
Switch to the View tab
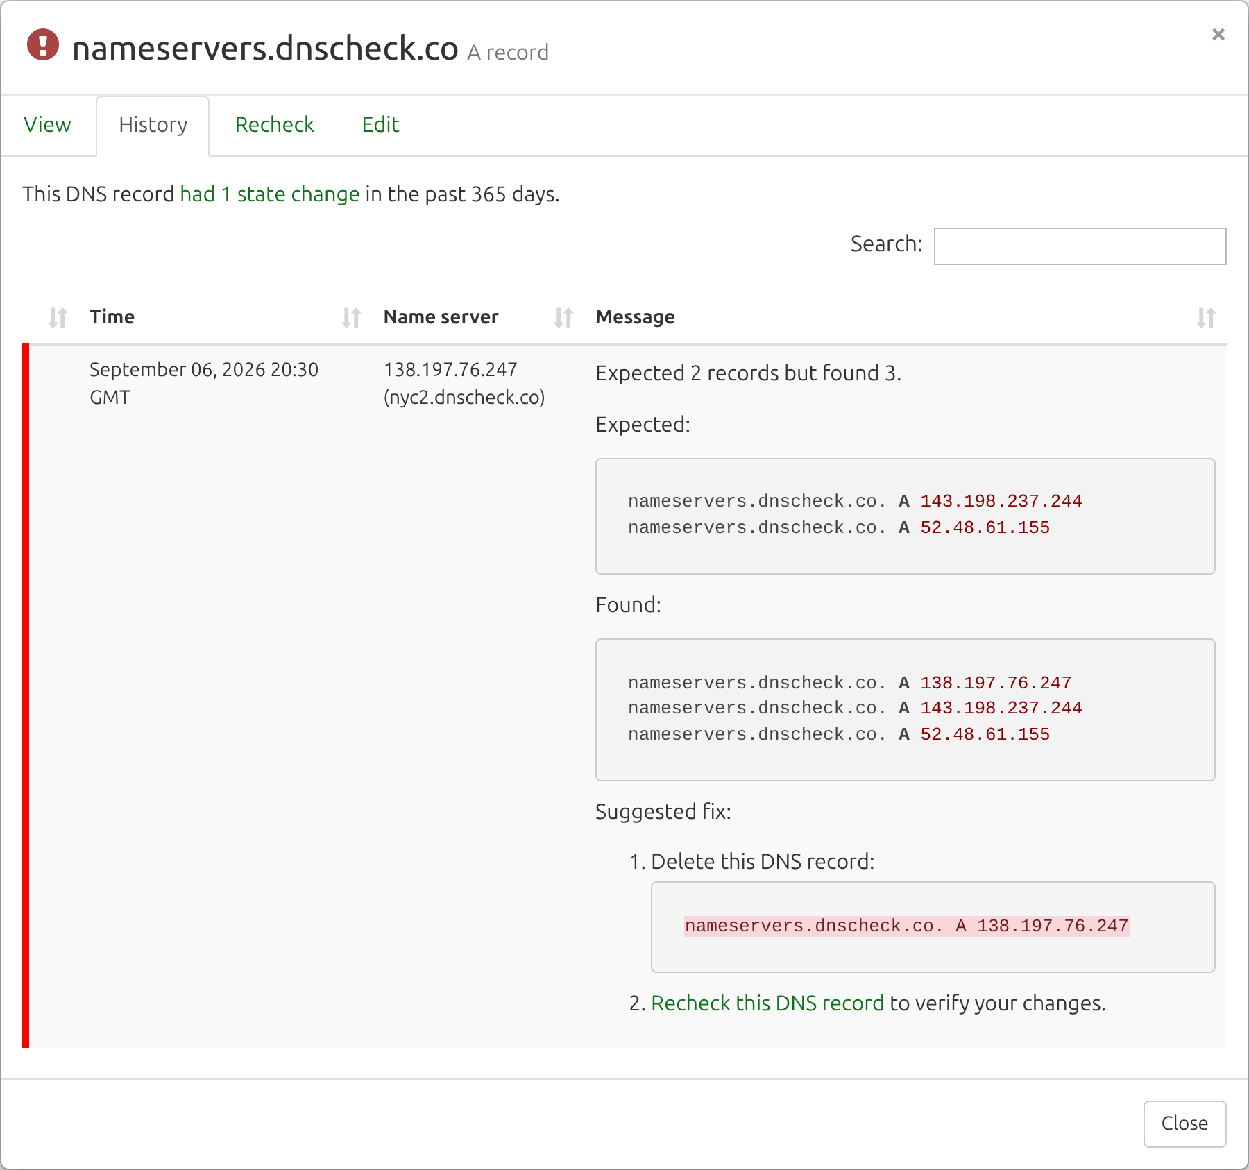[x=47, y=125]
